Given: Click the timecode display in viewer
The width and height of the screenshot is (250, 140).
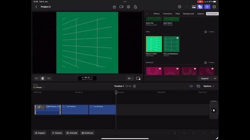Looking at the screenshot, I should point(87,78).
